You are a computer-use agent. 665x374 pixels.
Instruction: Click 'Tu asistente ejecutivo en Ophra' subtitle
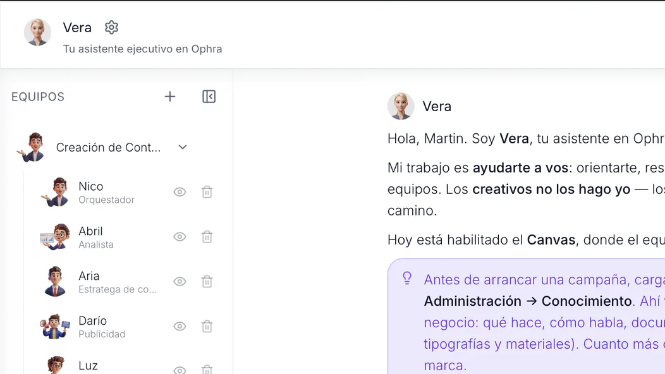[142, 49]
